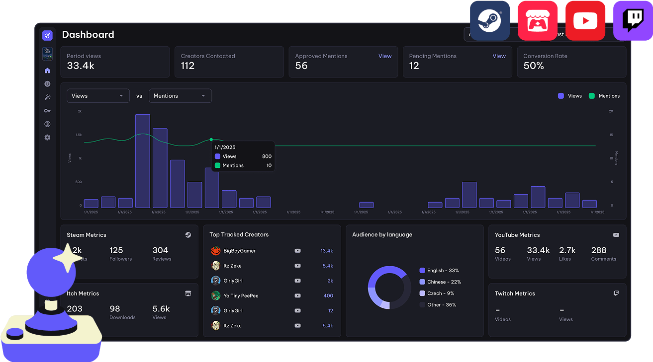
Task: Open the magic wand tool in sidebar
Action: click(x=47, y=97)
